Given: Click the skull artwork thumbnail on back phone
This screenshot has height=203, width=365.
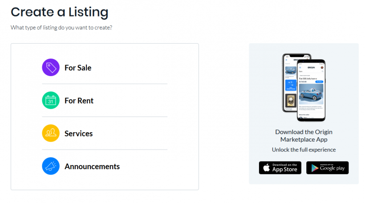Looking at the screenshot, I should click(290, 102).
